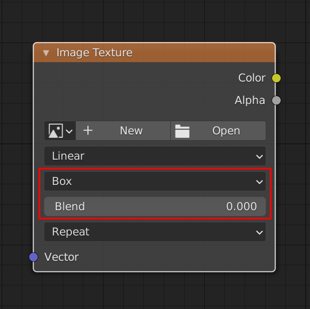
Task: Click the chevron on the Box dropdown
Action: (259, 182)
